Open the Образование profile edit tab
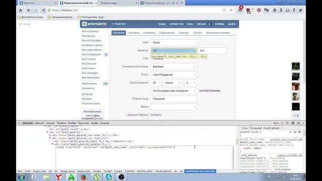The height and width of the screenshot is (181, 322). pos(167,33)
